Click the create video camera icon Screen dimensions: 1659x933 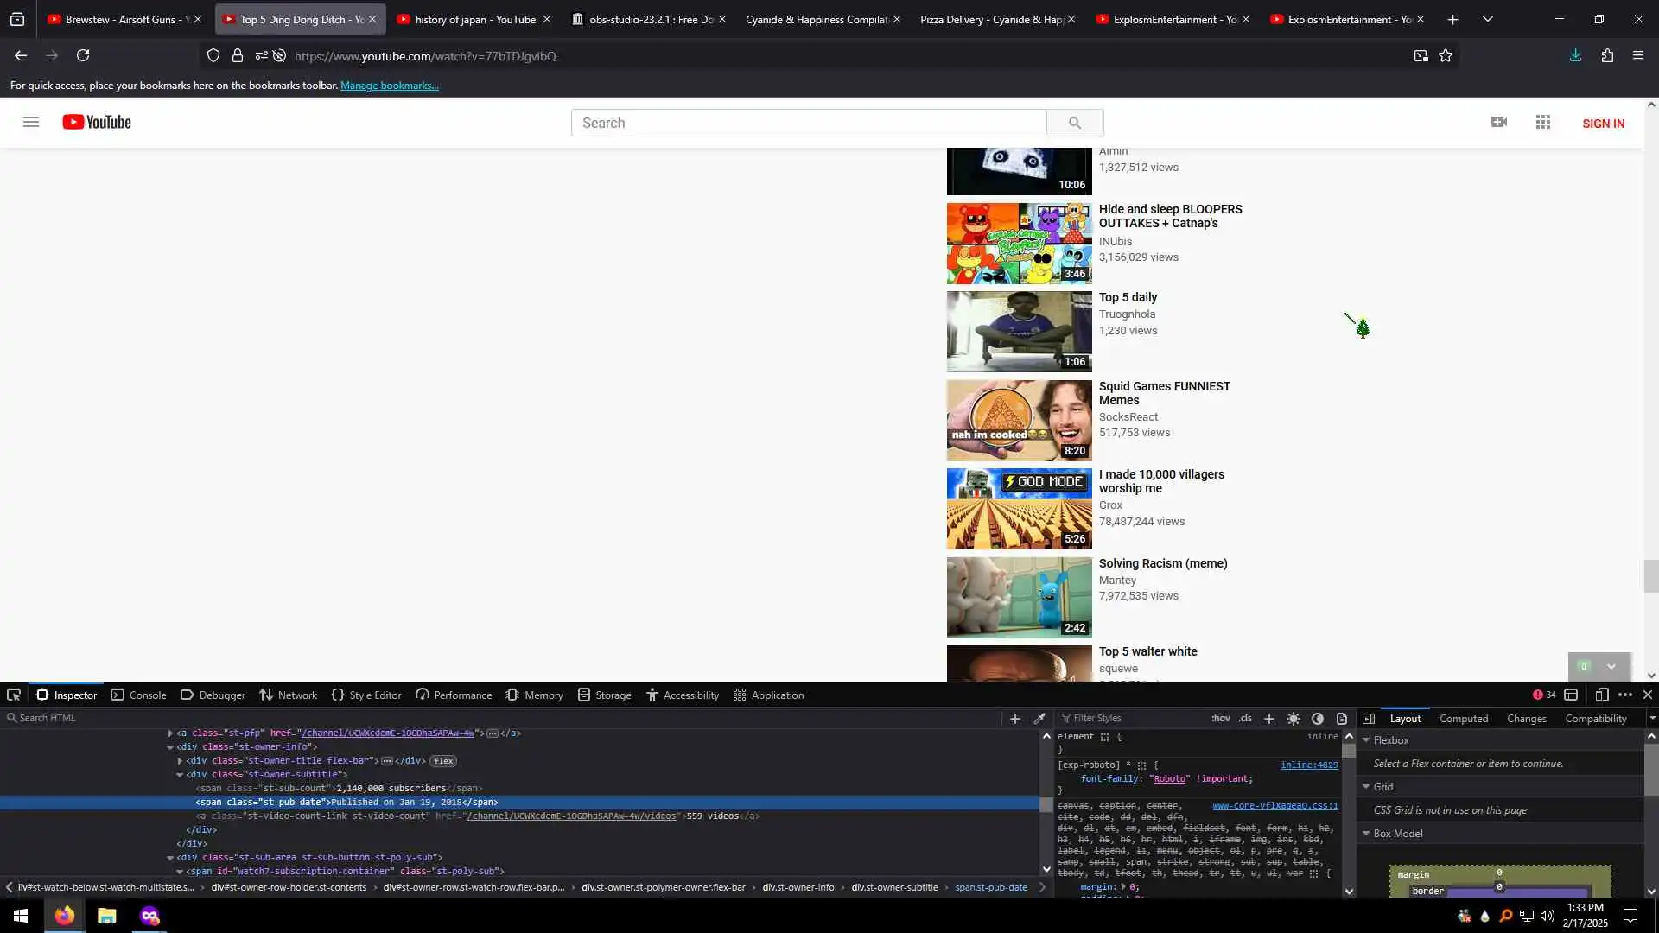point(1499,123)
